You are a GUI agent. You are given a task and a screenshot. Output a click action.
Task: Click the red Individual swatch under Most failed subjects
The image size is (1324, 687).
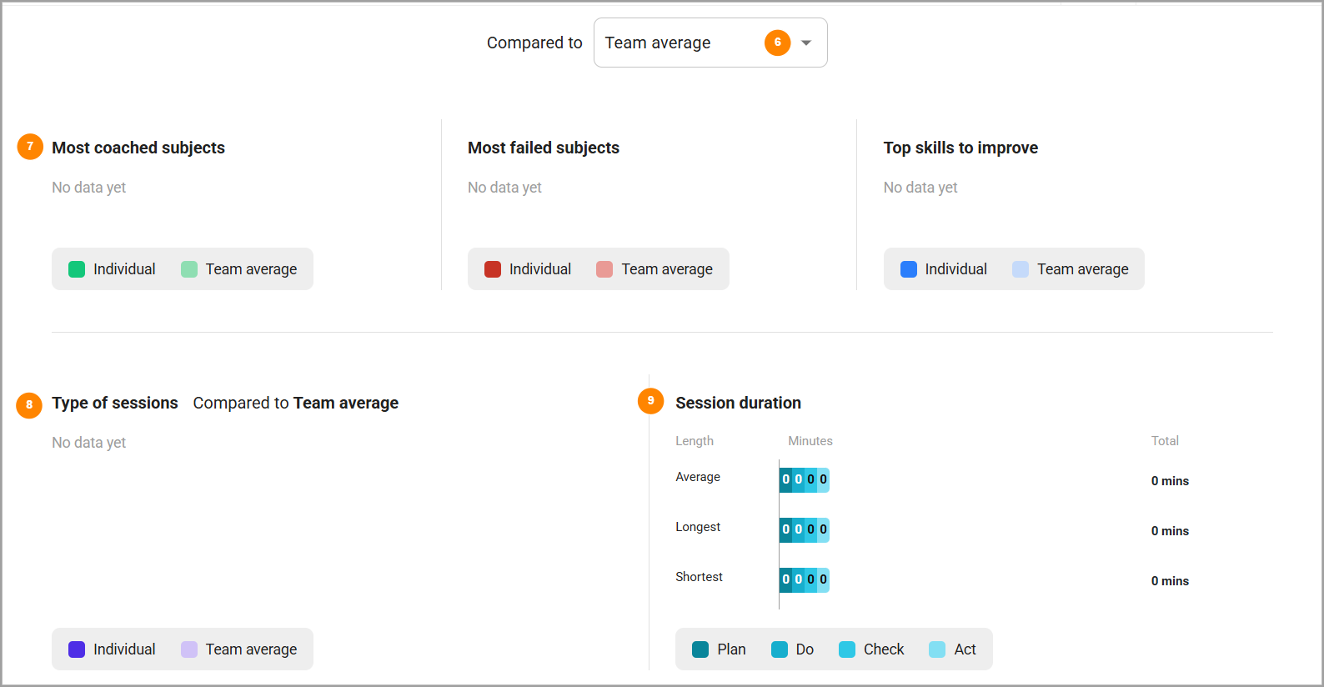pyautogui.click(x=493, y=269)
